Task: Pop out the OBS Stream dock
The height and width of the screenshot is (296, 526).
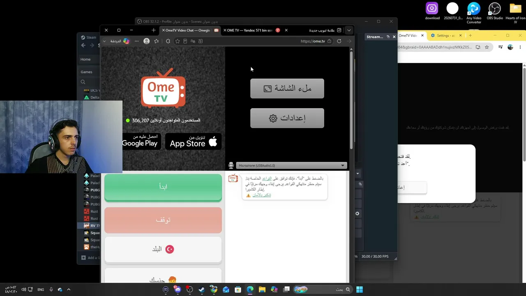Action: click(388, 37)
